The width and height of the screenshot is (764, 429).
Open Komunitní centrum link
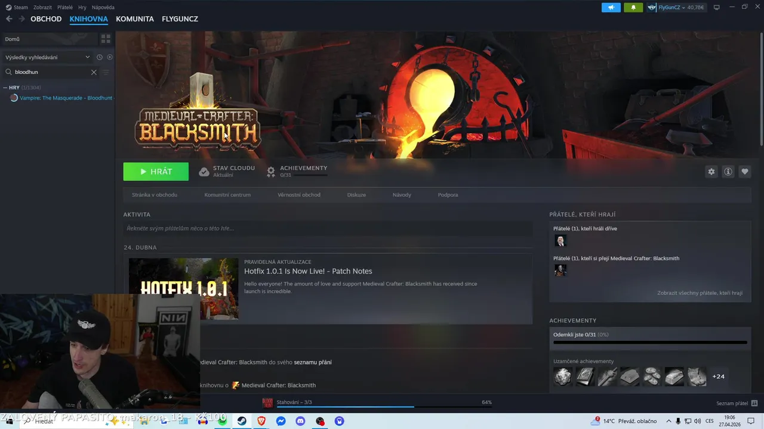pyautogui.click(x=227, y=195)
